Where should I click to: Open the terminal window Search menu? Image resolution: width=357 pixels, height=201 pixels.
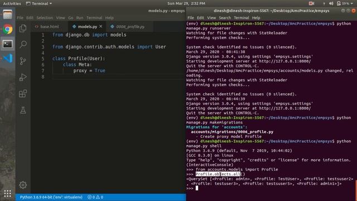(225, 18)
